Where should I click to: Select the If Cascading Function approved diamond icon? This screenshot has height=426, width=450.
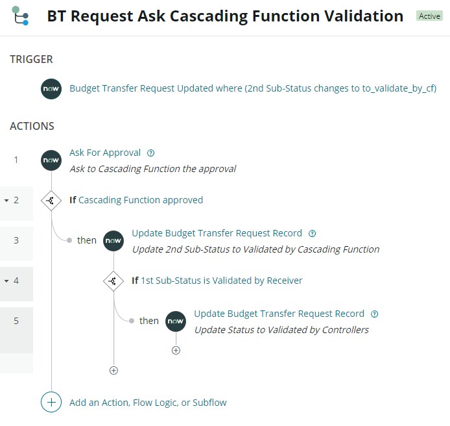click(x=51, y=201)
